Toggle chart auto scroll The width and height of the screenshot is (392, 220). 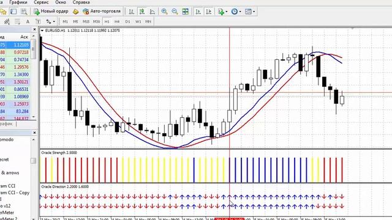198,12
